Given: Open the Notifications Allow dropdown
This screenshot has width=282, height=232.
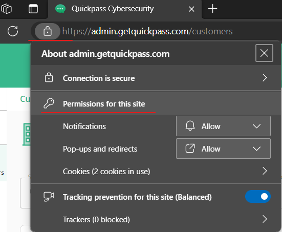Looking at the screenshot, I should click(x=223, y=126).
